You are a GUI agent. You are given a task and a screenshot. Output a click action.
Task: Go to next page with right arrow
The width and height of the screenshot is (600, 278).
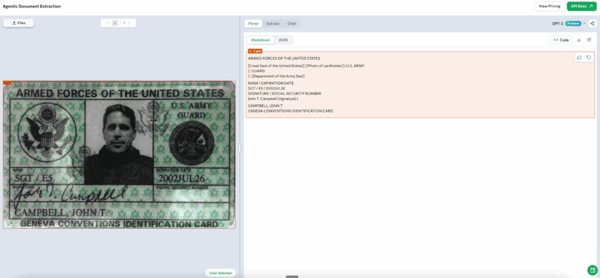click(x=129, y=23)
